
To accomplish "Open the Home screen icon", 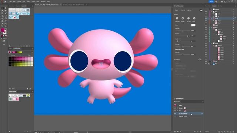I will point(6,1).
